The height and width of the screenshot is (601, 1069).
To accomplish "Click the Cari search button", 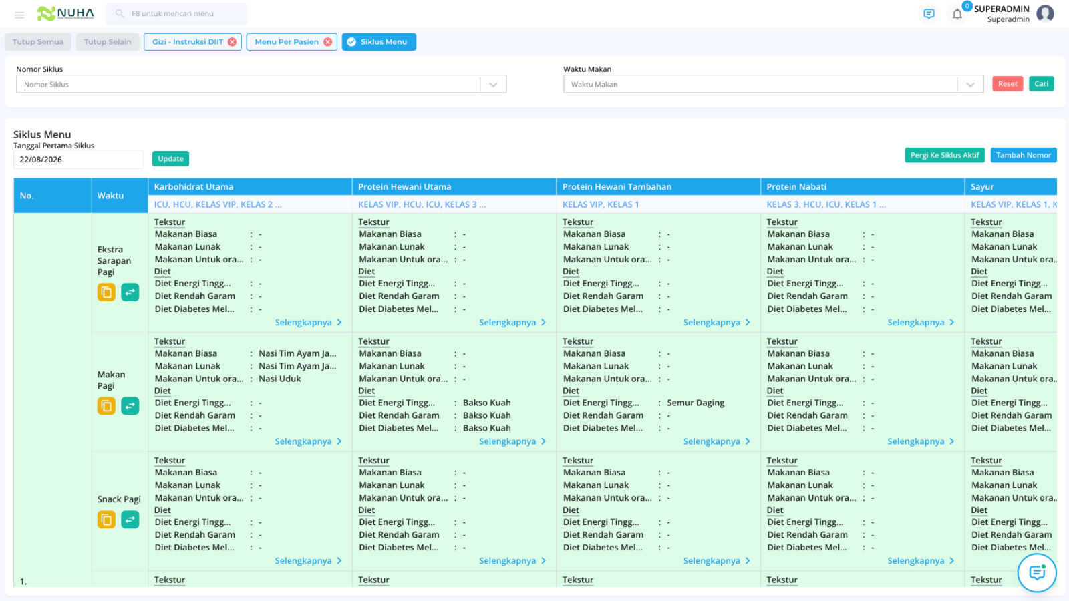I will pyautogui.click(x=1042, y=84).
